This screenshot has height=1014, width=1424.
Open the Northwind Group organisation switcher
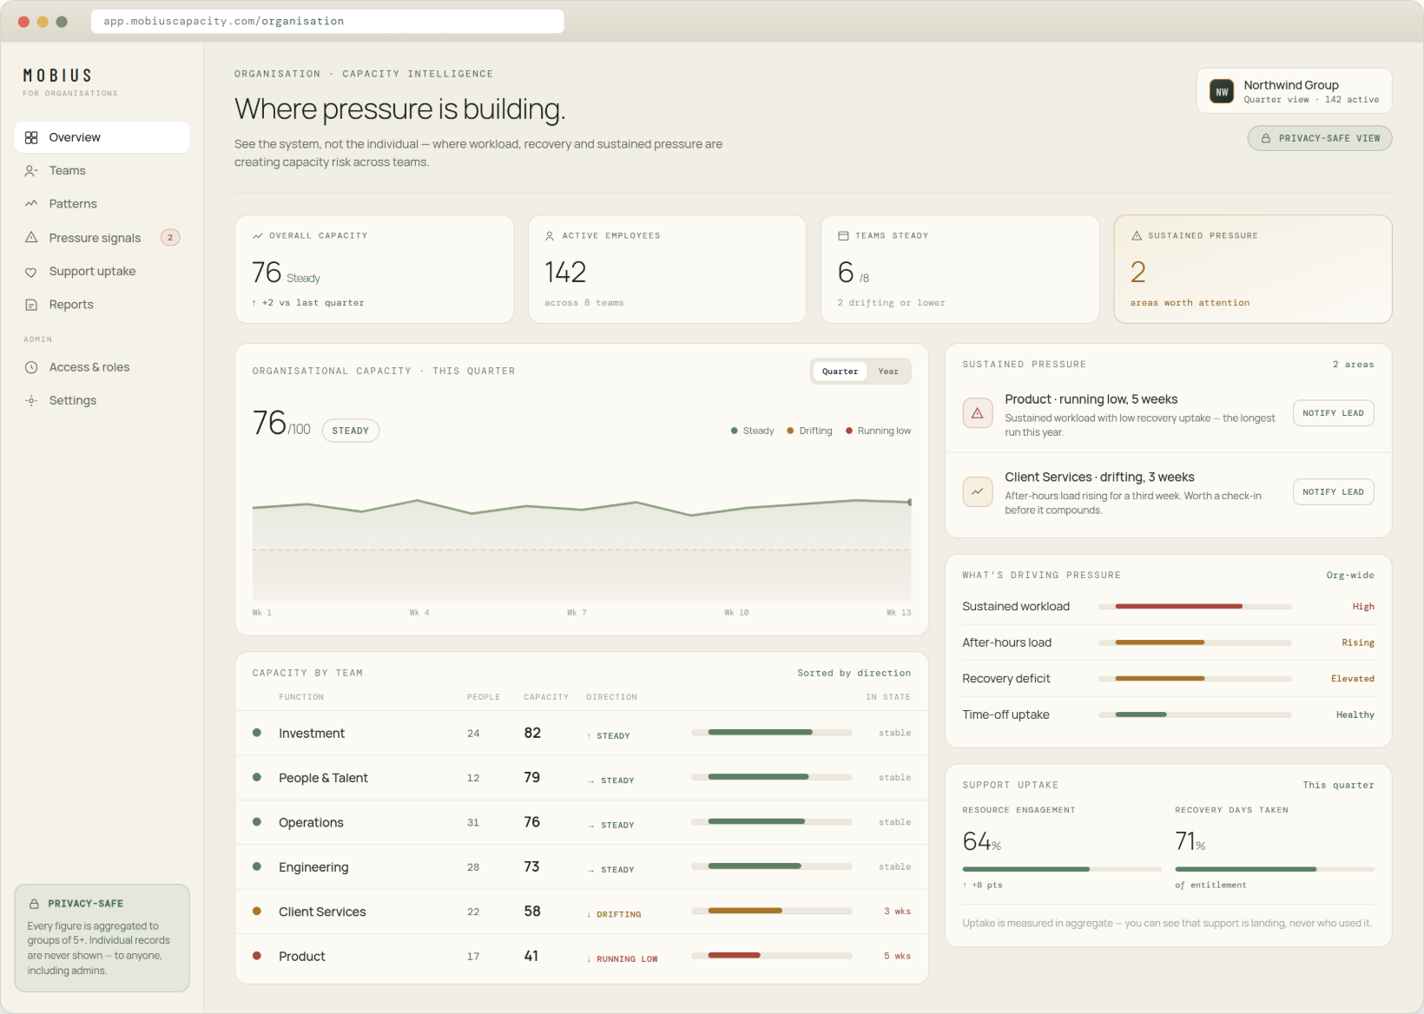[1295, 91]
